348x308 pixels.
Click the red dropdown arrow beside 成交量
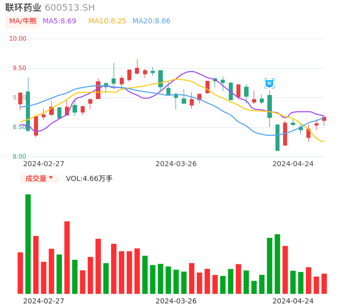51,178
